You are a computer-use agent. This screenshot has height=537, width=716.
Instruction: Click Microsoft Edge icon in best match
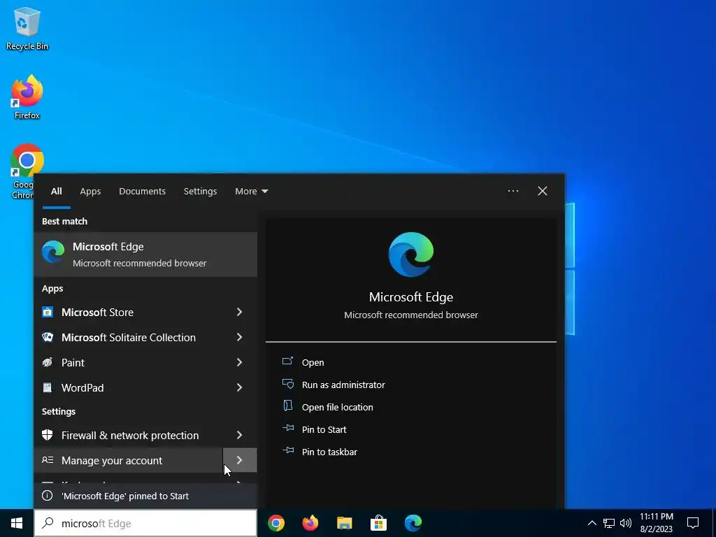point(53,252)
